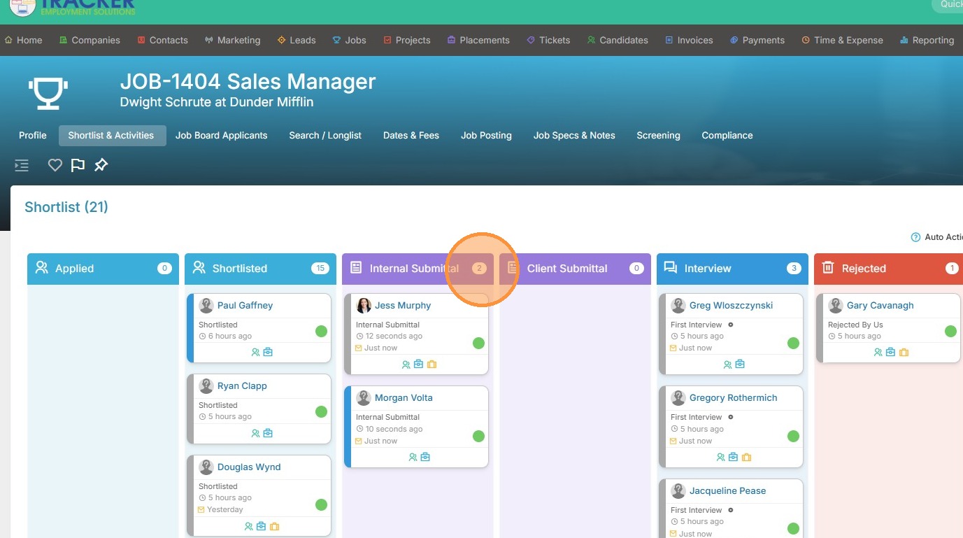
Task: Open the Job Board Applicants tab
Action: tap(222, 135)
